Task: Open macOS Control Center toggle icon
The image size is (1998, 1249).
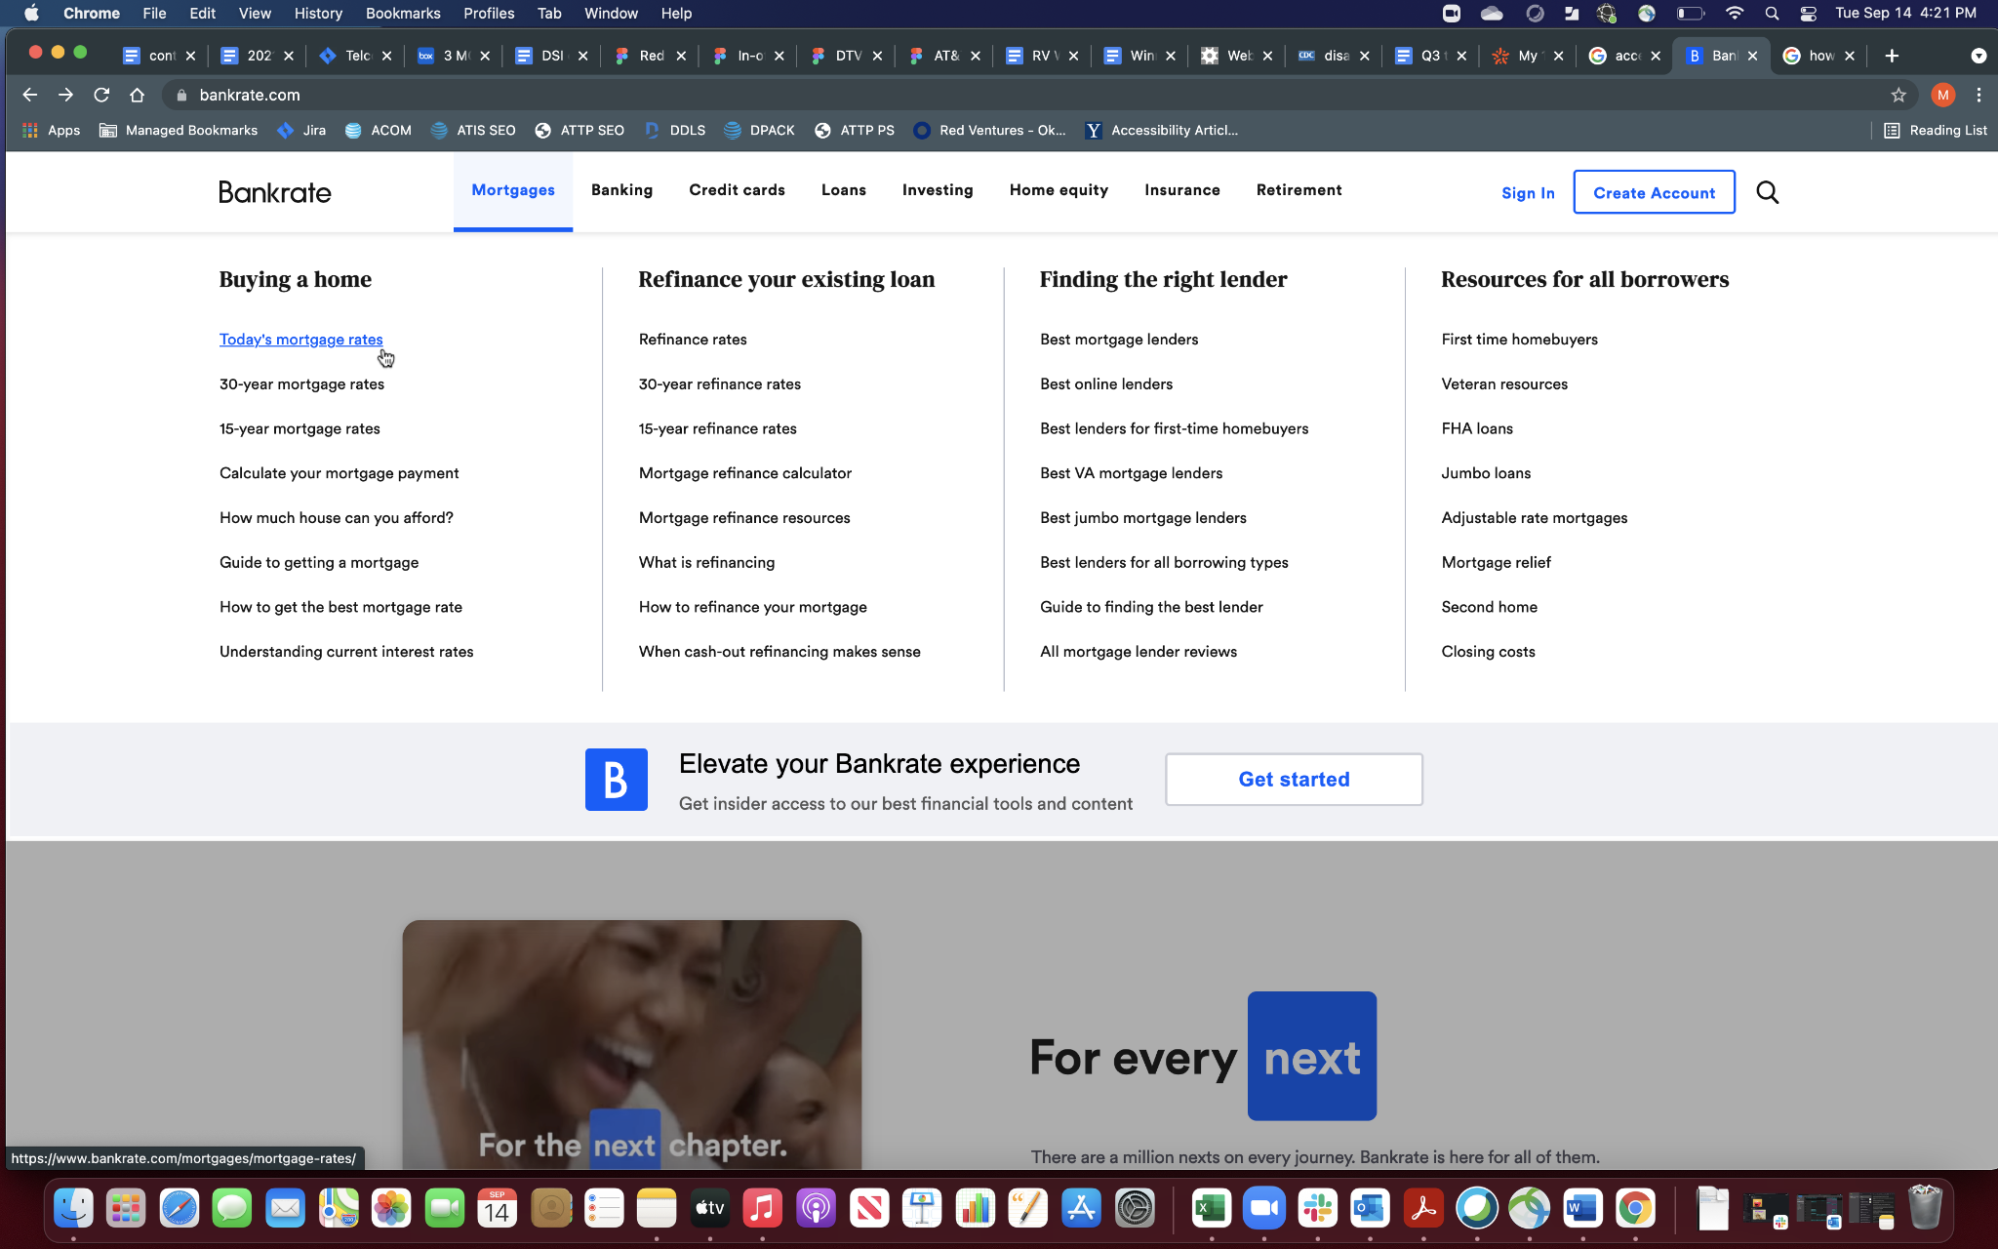Action: (x=1808, y=14)
